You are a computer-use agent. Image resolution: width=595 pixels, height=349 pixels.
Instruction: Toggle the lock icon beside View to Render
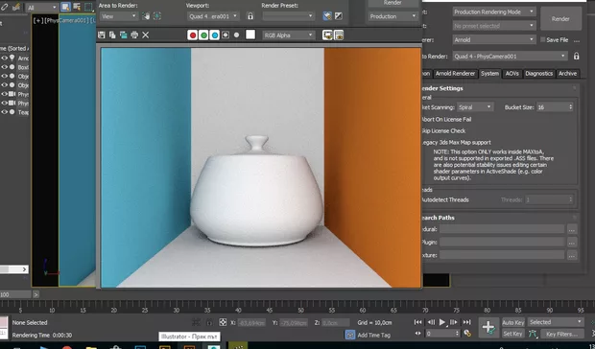pos(577,56)
